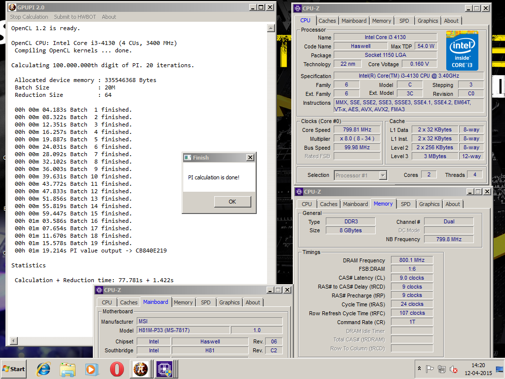Select Graphics tab in Mainboard CPU-Z window
This screenshot has width=505, height=379.
click(230, 302)
